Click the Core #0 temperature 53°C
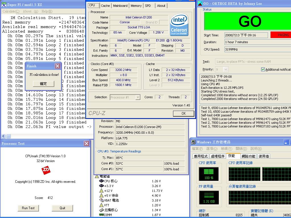This screenshot has width=291, height=218. coord(139,163)
